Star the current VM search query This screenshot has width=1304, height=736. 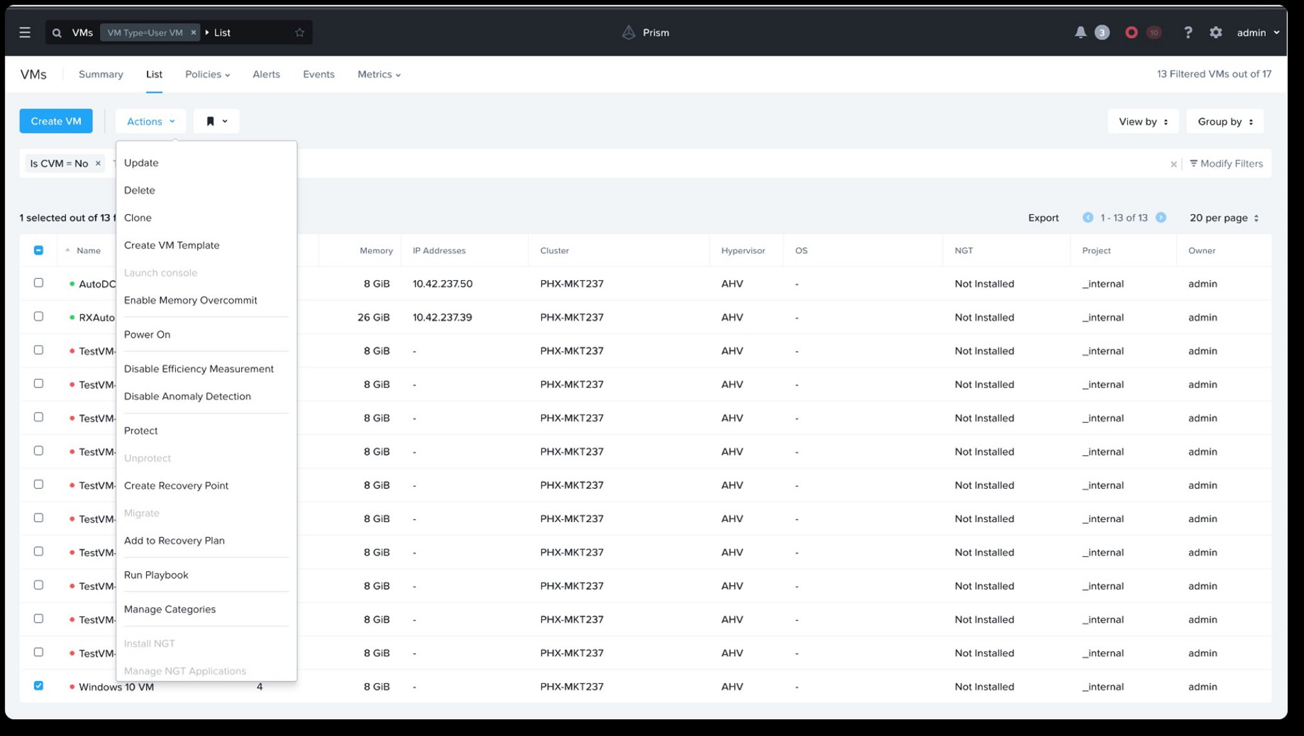pos(299,32)
